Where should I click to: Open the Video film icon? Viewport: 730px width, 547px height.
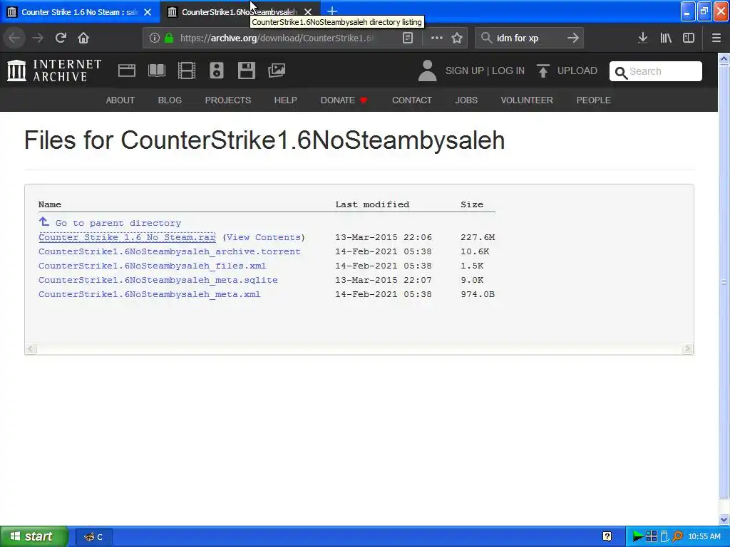(187, 71)
